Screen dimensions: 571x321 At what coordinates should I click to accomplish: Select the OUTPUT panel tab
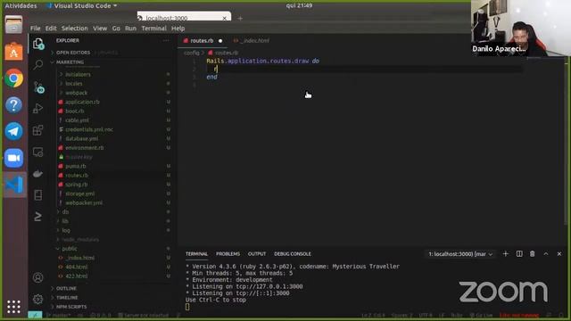pos(257,253)
